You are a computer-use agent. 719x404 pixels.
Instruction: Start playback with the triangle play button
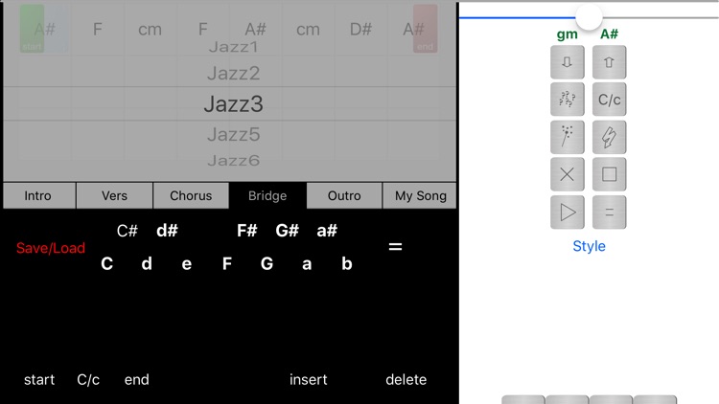[567, 212]
